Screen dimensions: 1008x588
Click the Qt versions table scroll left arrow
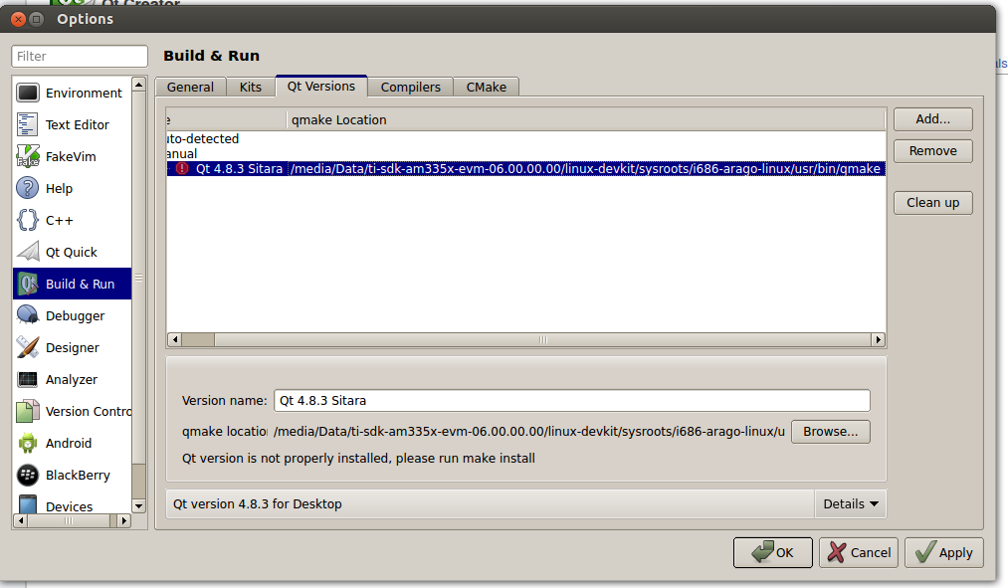tap(174, 339)
